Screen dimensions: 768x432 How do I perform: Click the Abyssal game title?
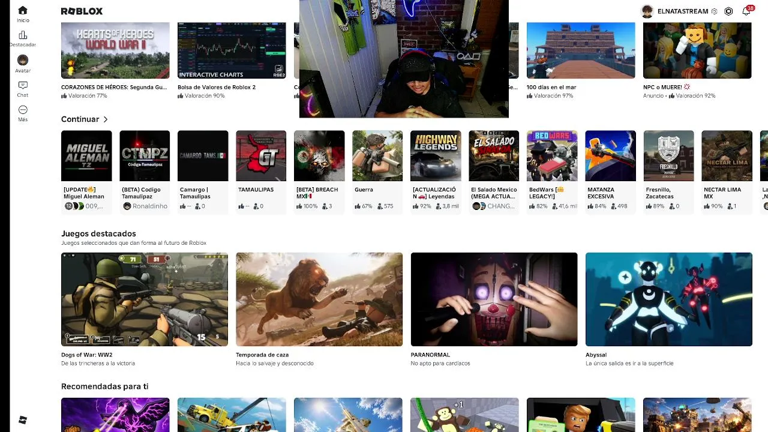click(x=596, y=355)
